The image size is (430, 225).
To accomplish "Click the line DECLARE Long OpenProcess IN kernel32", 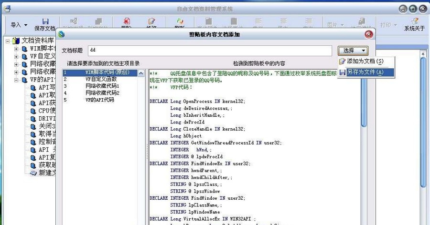I will click(197, 101).
